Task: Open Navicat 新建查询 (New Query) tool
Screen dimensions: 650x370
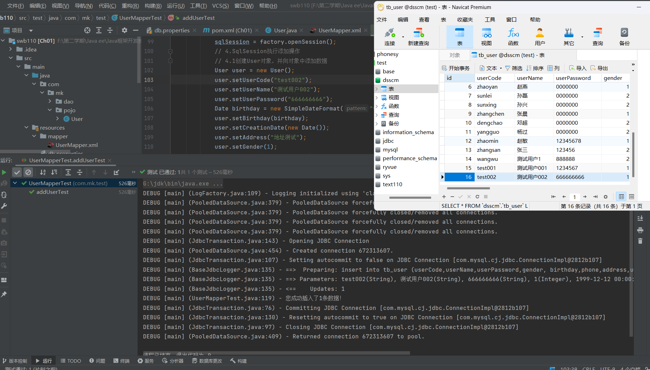Action: point(418,37)
